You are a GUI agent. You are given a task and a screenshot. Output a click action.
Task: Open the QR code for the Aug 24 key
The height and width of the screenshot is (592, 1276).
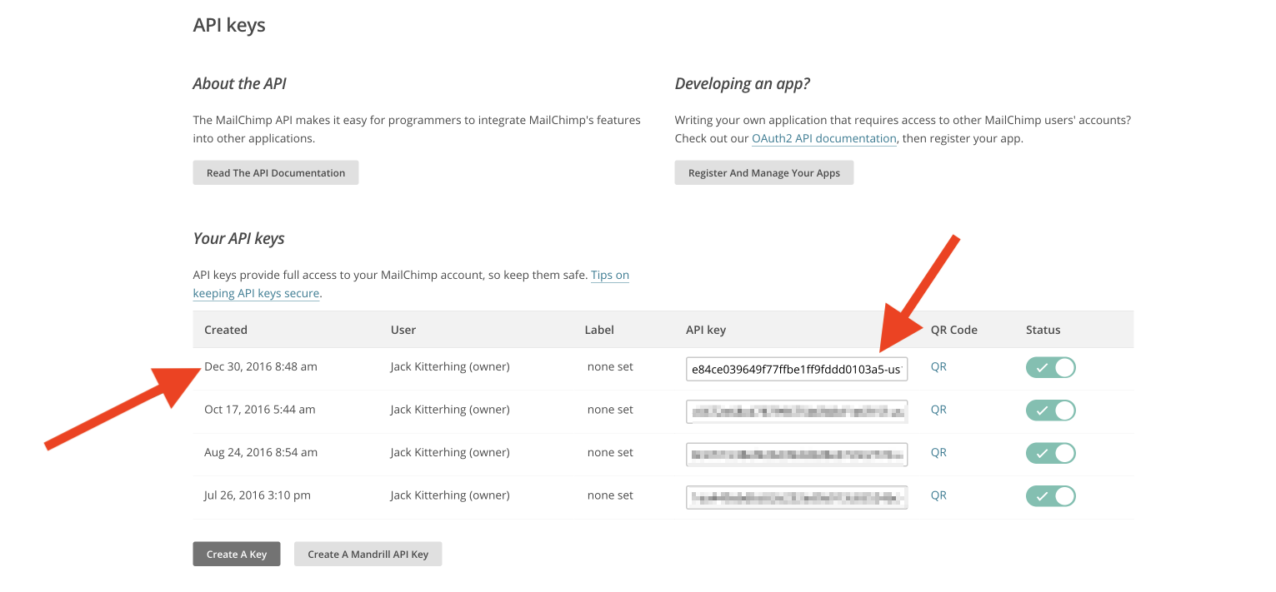(938, 452)
